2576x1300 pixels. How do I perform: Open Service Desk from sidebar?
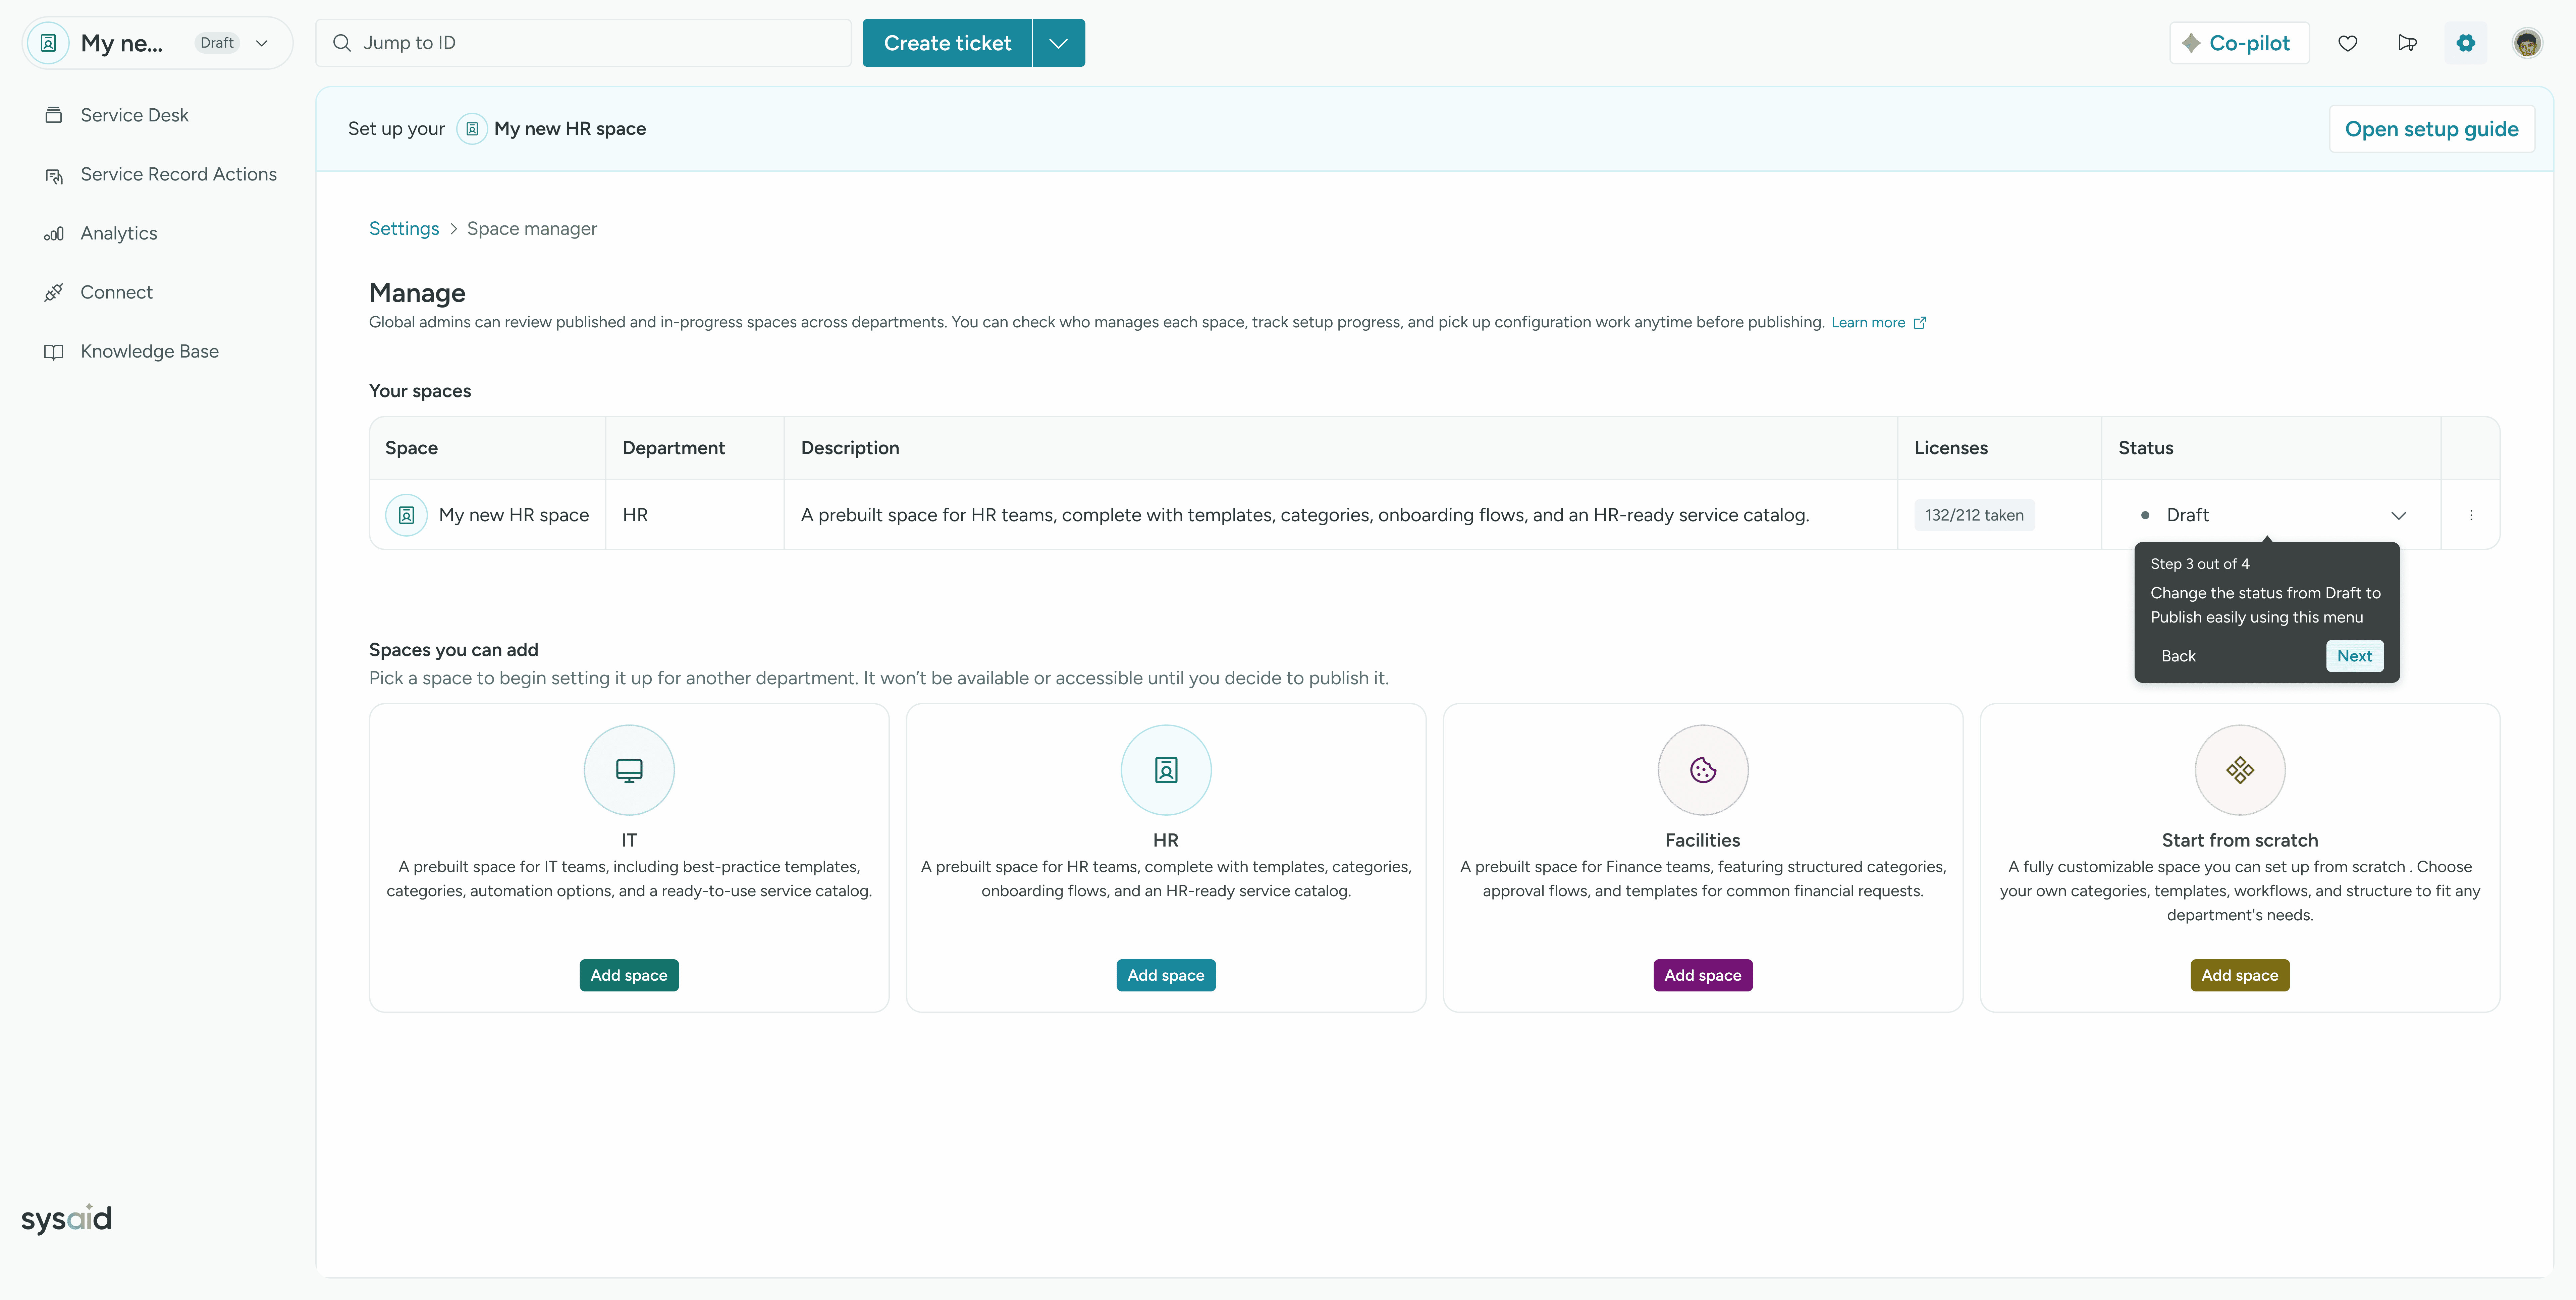[x=134, y=115]
